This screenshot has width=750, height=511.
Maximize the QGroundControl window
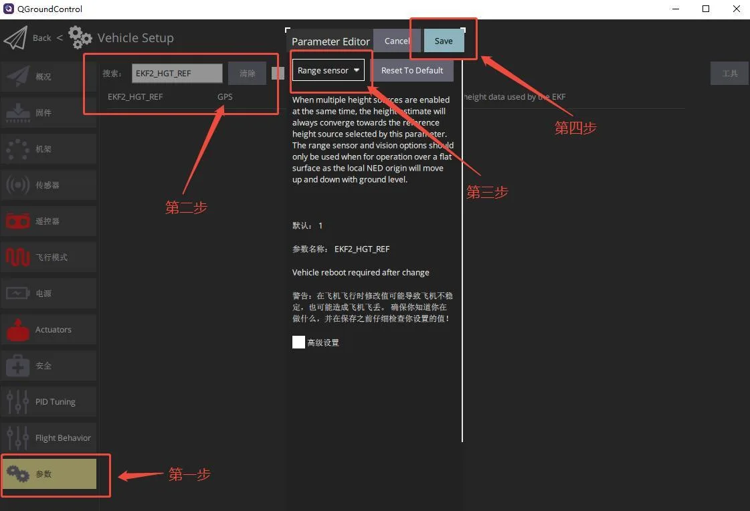[706, 9]
